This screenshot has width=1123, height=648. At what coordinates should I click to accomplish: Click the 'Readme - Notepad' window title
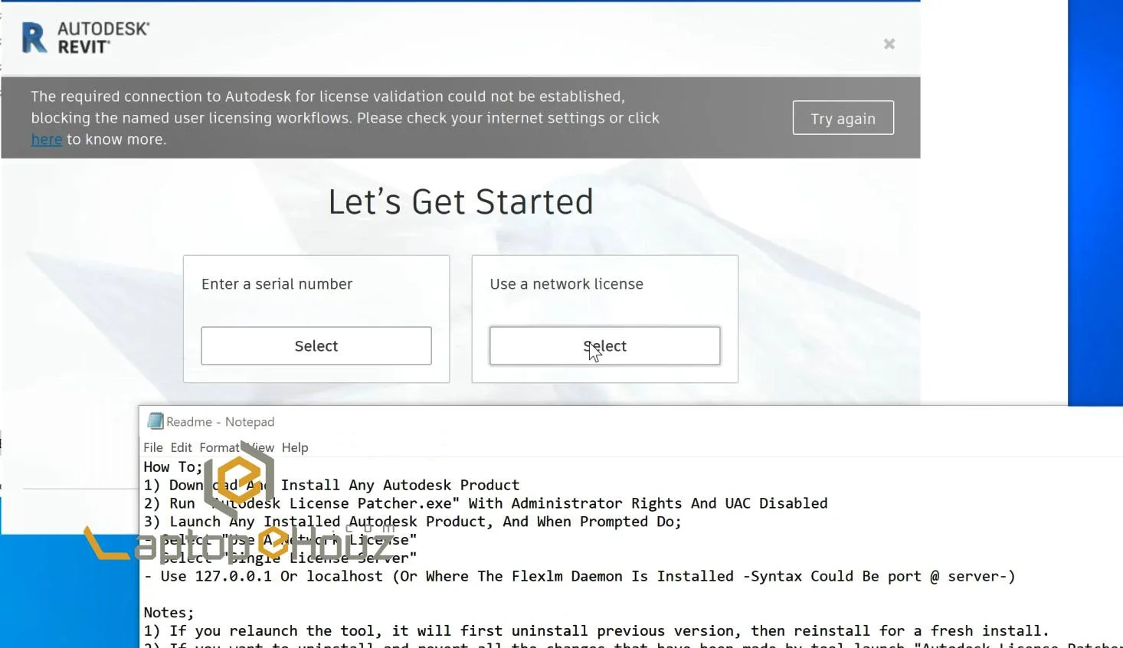click(x=220, y=422)
